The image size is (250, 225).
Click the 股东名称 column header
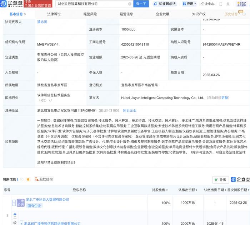click(x=79, y=190)
